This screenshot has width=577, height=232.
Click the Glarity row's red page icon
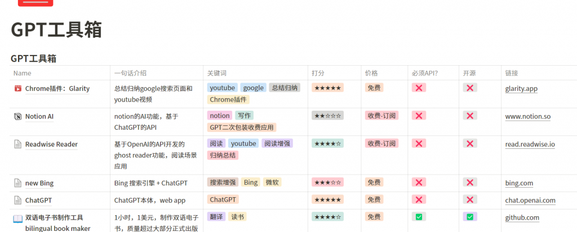pos(17,88)
